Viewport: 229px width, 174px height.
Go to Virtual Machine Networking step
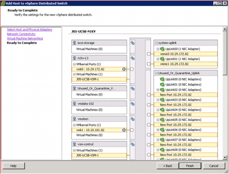(x=25, y=39)
